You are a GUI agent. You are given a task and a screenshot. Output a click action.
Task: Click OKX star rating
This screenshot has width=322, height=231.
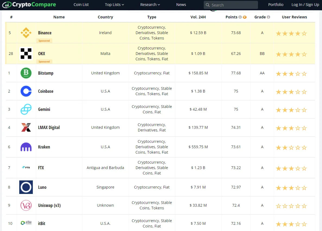click(x=291, y=54)
